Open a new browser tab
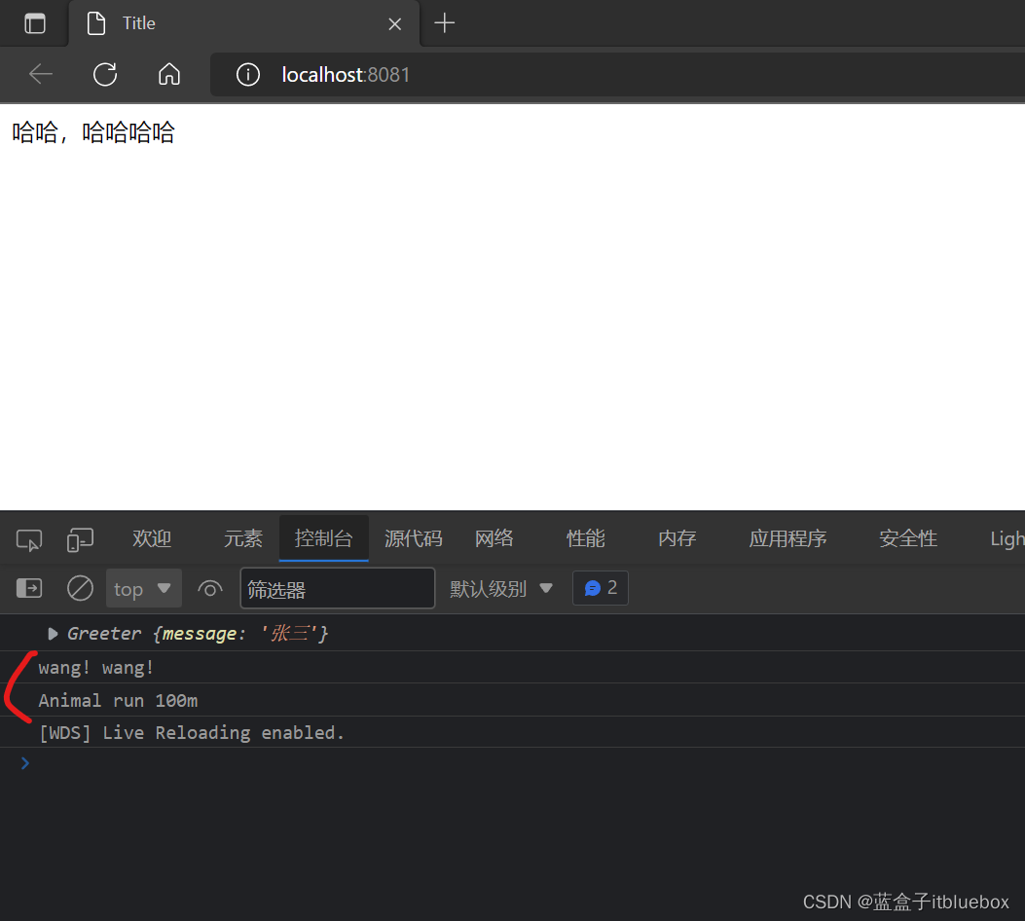The image size is (1025, 921). click(x=445, y=23)
